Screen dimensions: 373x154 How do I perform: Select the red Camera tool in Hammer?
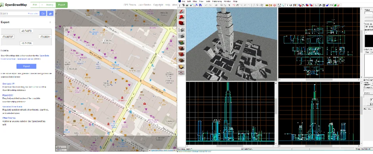182,23
